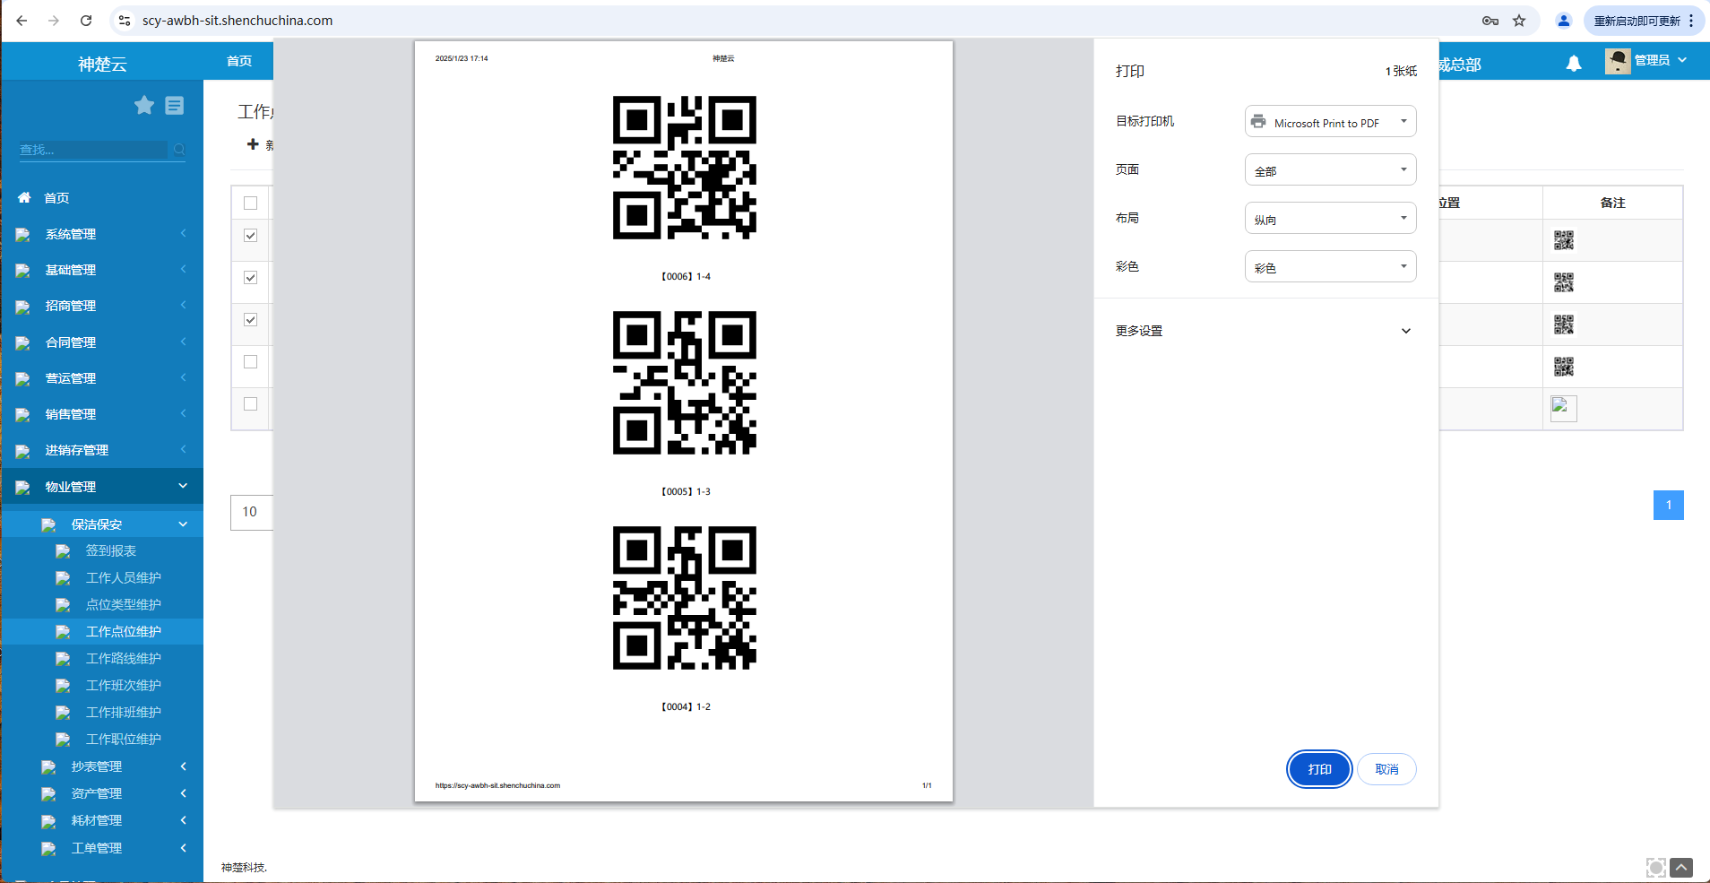This screenshot has height=883, width=1710.
Task: Click the 招商管理 folder icon
Action: pos(23,307)
